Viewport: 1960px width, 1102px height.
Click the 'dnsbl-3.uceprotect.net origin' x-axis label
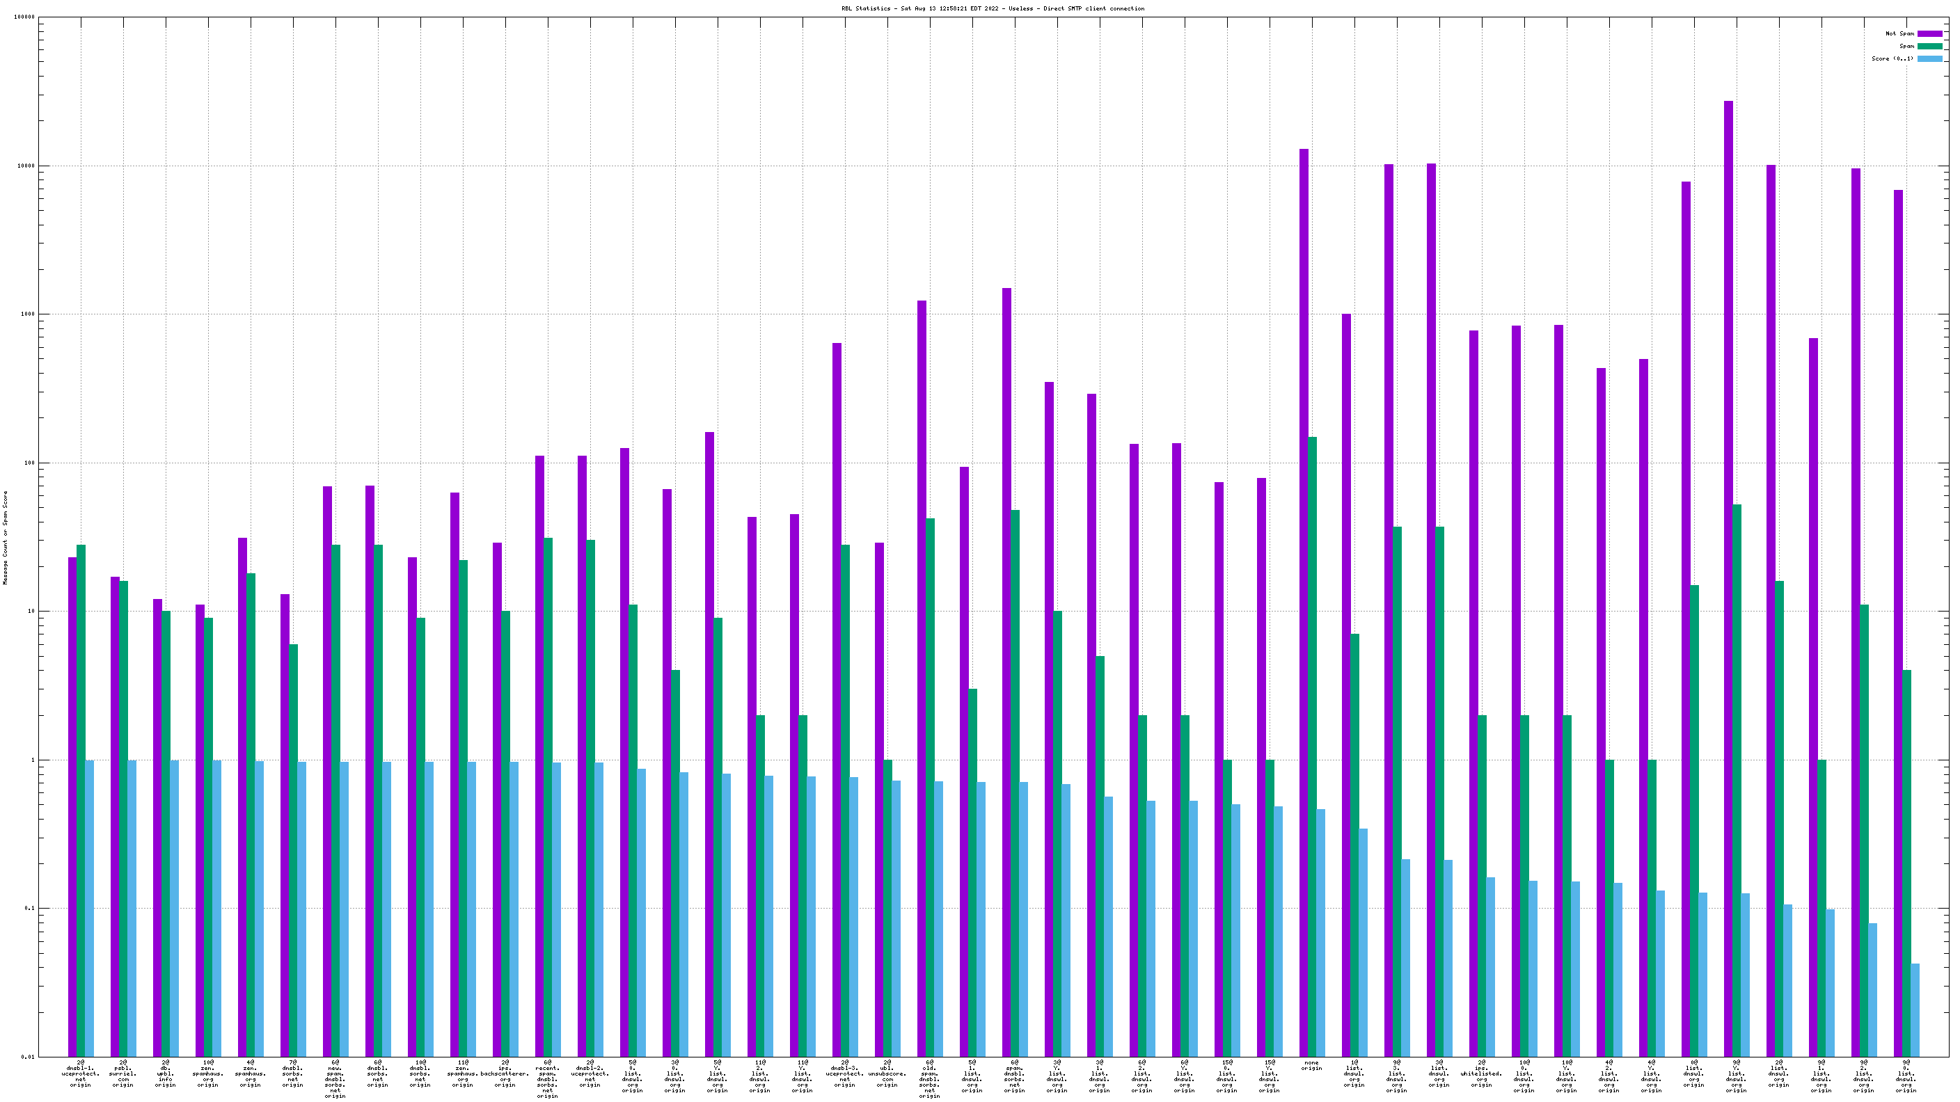pos(844,1073)
